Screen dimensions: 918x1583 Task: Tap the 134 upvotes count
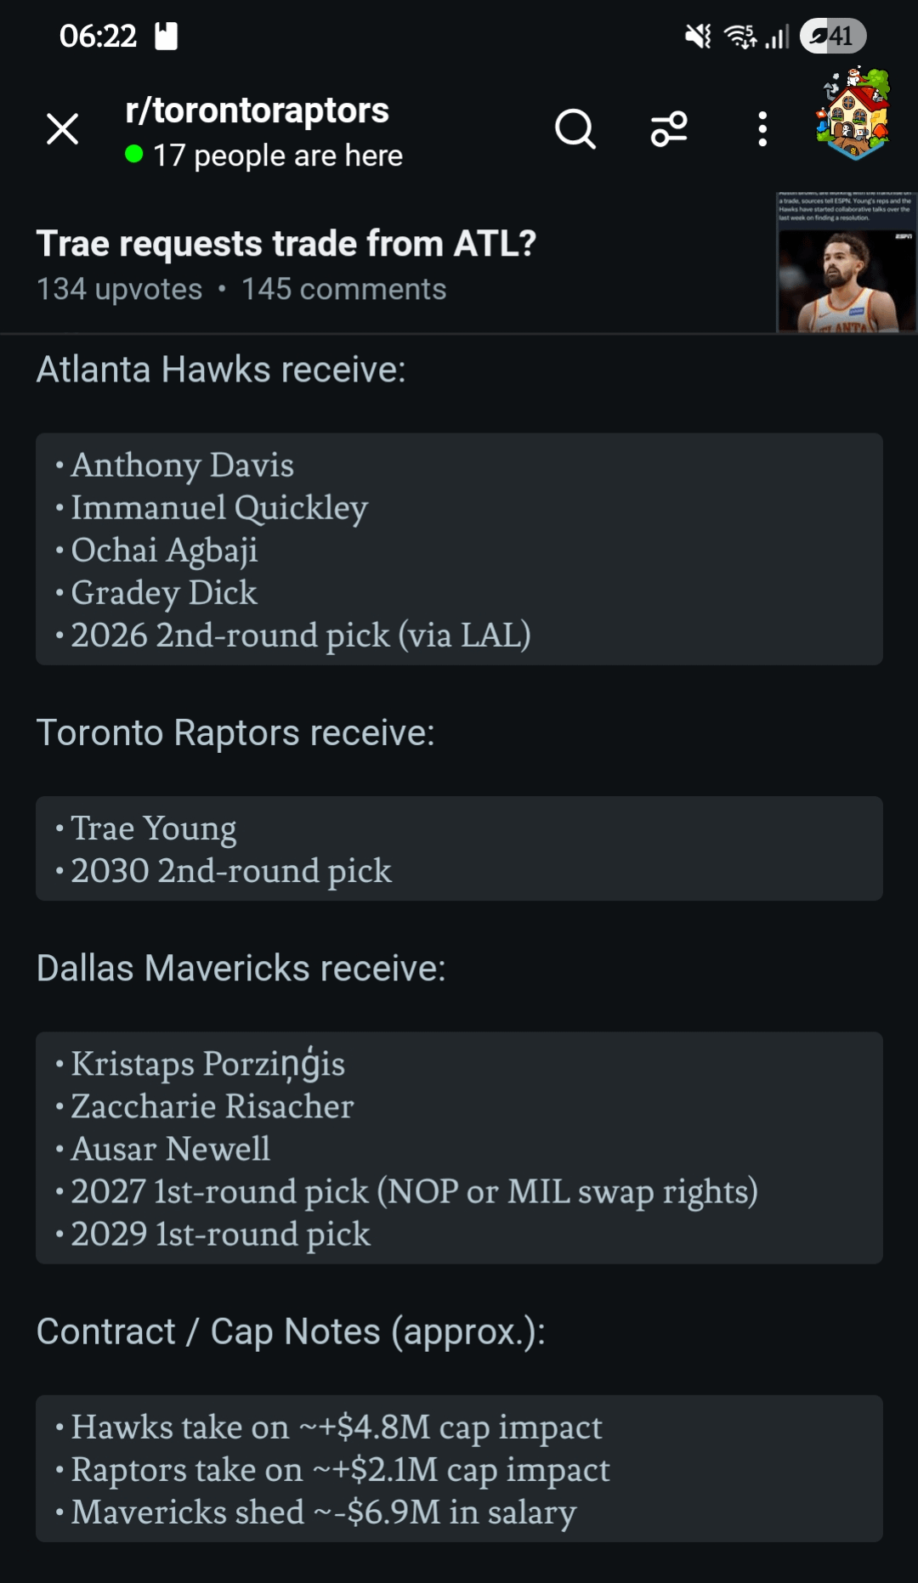click(x=119, y=290)
